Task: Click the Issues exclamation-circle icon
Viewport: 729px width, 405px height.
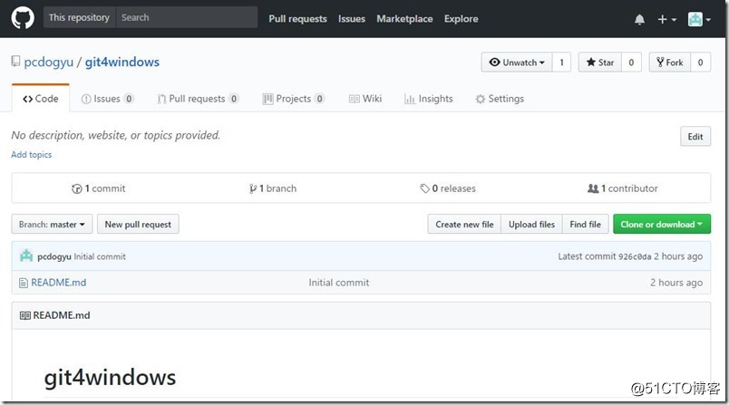Action: point(86,99)
